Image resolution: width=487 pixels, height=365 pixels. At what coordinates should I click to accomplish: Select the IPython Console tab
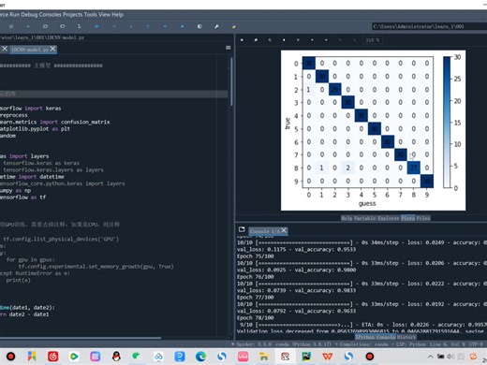pos(376,337)
